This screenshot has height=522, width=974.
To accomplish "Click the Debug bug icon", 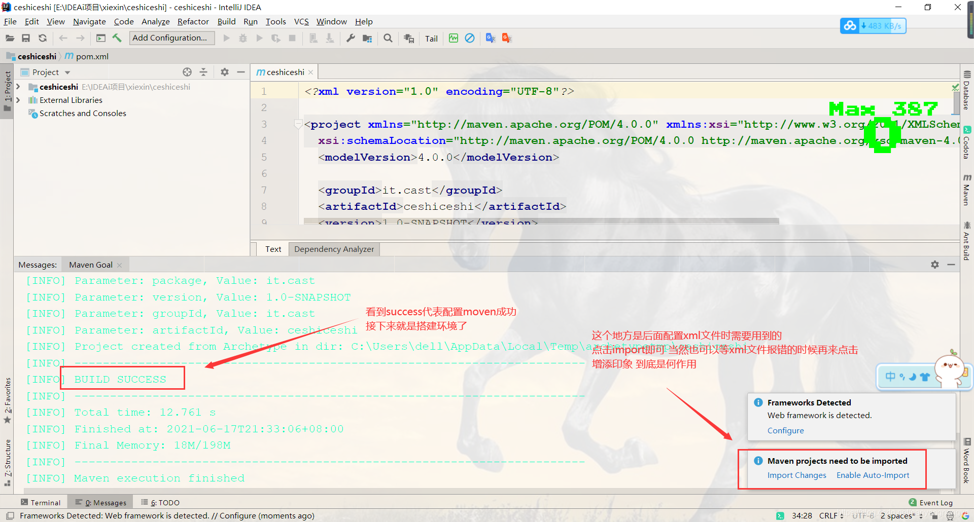I will click(243, 38).
